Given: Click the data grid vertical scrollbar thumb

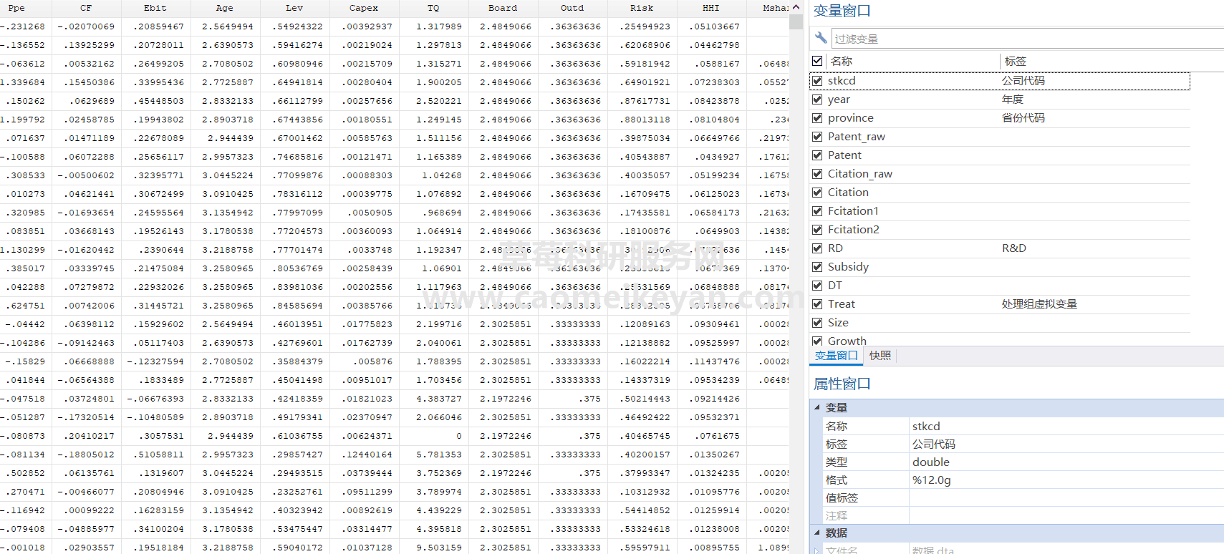Looking at the screenshot, I should pyautogui.click(x=796, y=21).
